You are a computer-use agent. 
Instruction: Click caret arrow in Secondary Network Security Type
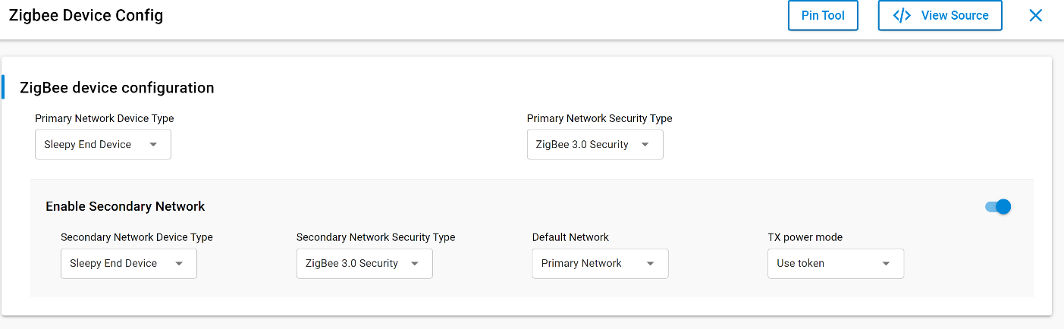pos(415,264)
